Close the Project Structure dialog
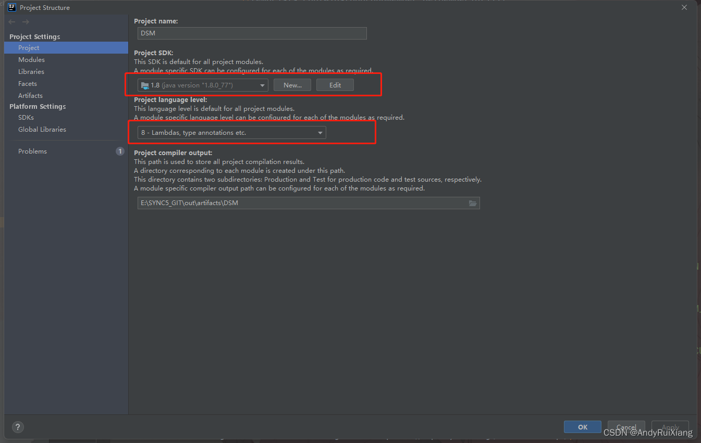 684,7
